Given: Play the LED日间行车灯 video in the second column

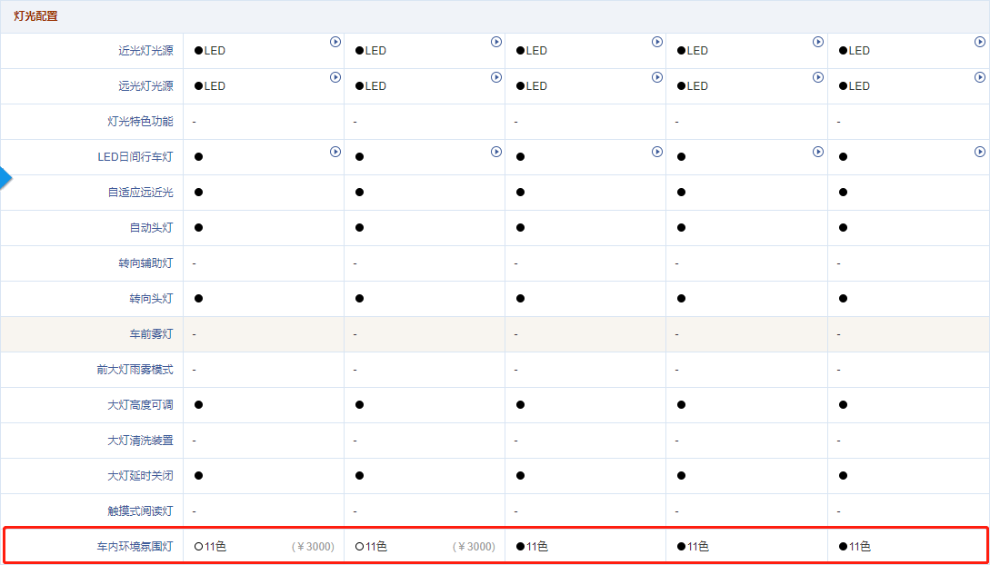Looking at the screenshot, I should 496,152.
